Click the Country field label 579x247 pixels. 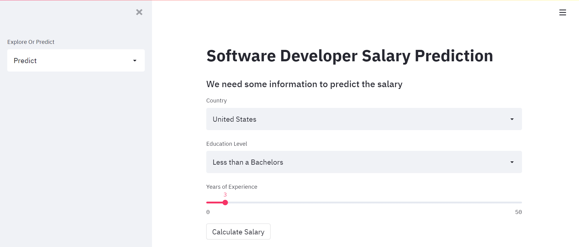(216, 101)
